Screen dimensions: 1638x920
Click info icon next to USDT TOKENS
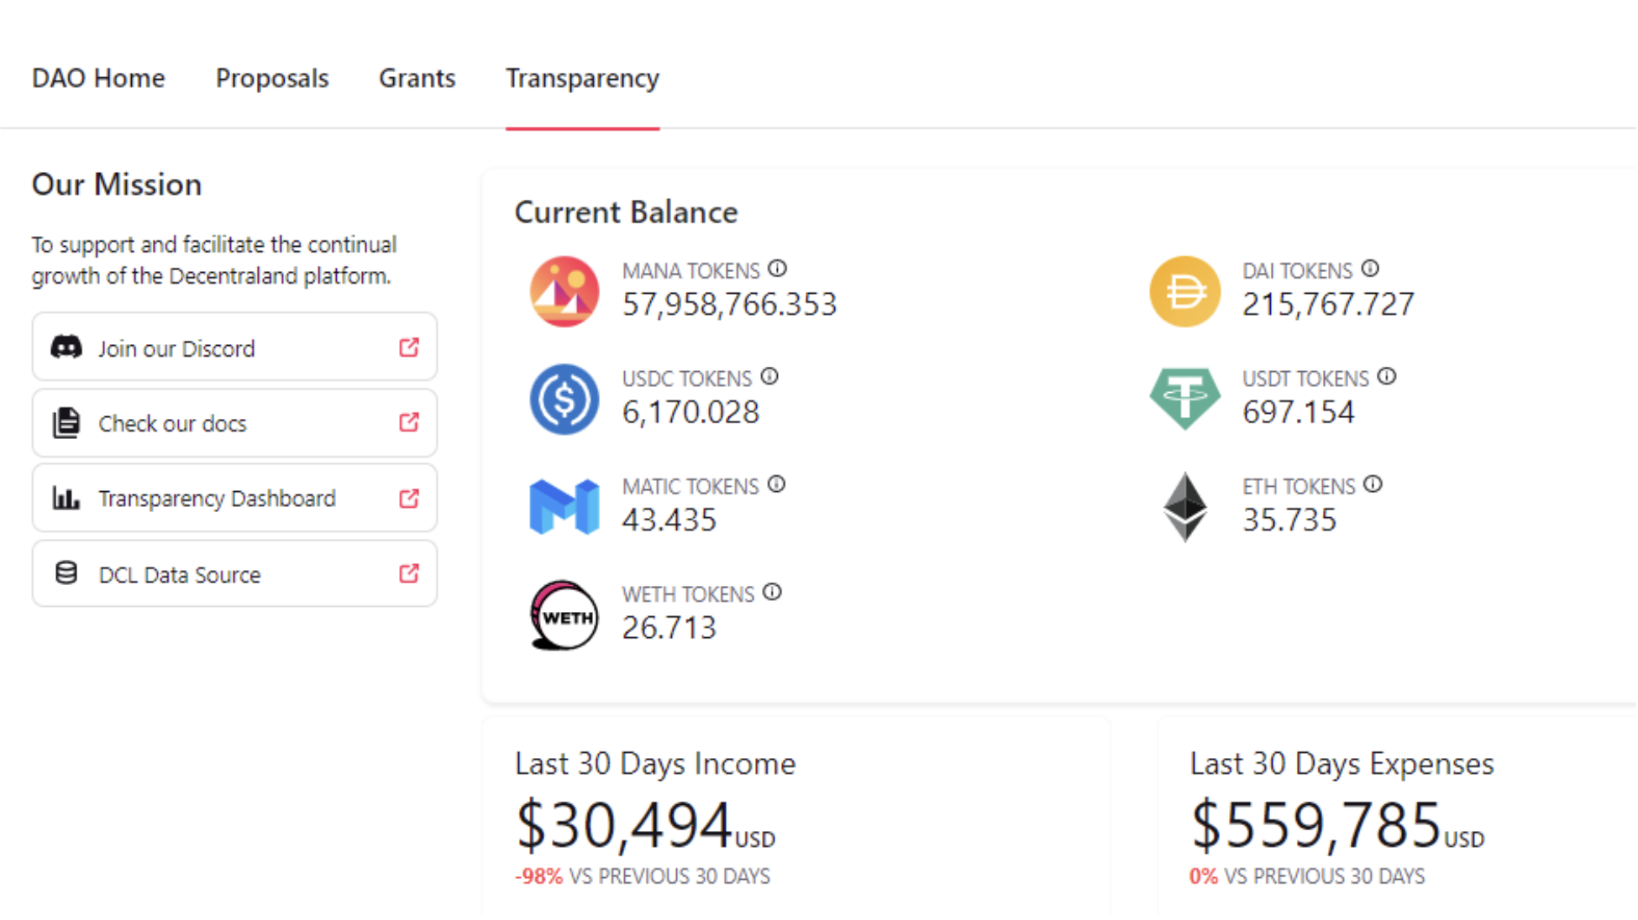[x=1387, y=376]
